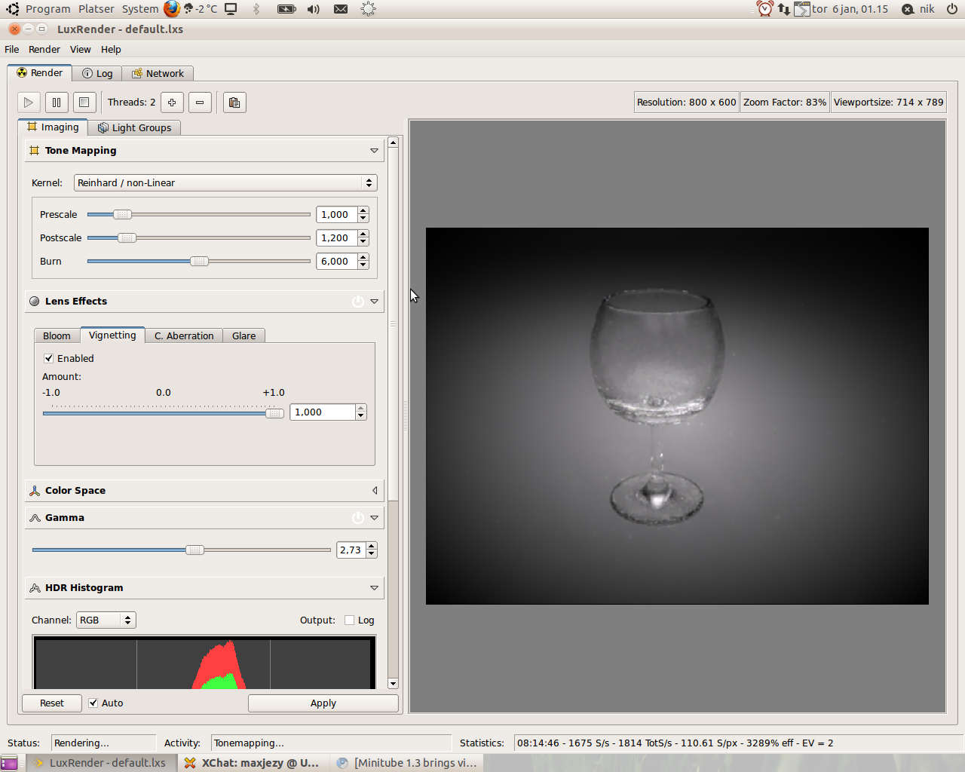Enable Log output for the histogram

pyautogui.click(x=350, y=620)
